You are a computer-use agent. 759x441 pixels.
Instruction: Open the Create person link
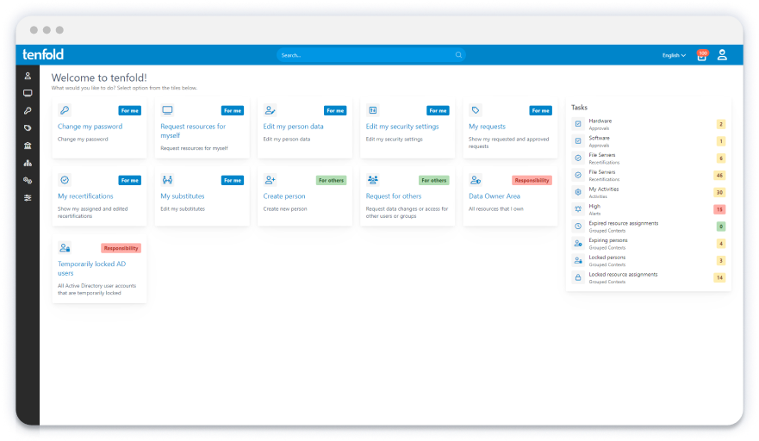(x=284, y=196)
